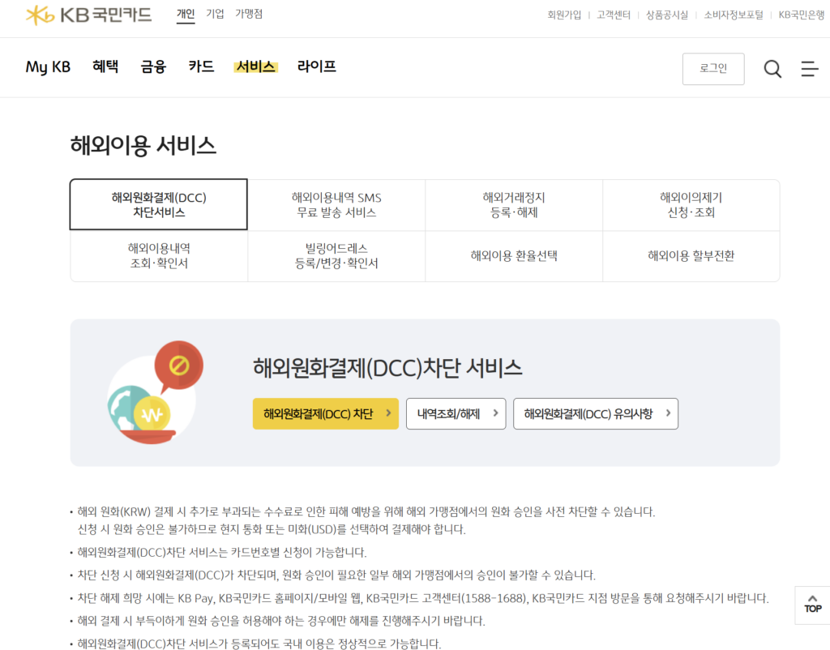Viewport: 830px width, 650px height.
Task: Open the search magnifier icon
Action: (x=772, y=69)
